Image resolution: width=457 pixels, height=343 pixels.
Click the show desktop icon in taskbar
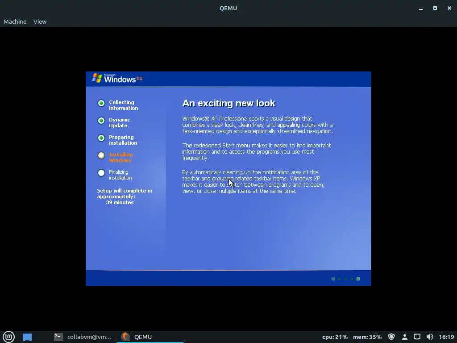point(27,337)
